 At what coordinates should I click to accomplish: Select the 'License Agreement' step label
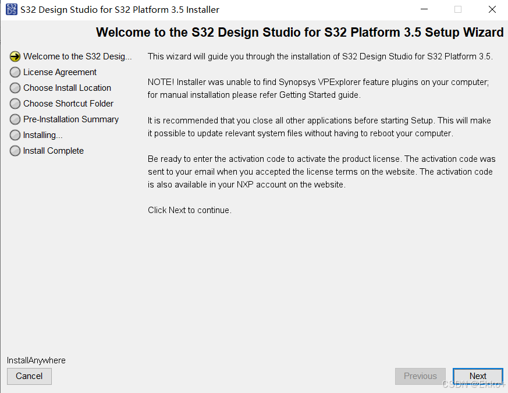point(60,72)
